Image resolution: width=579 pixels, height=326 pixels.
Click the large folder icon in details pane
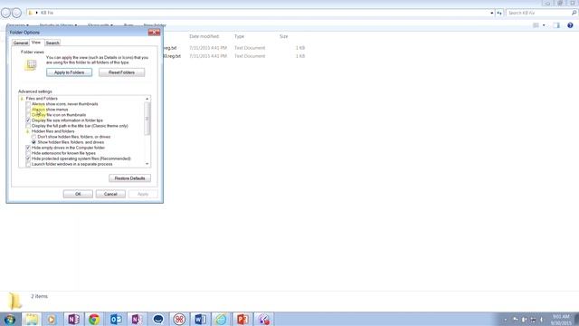coord(15,301)
